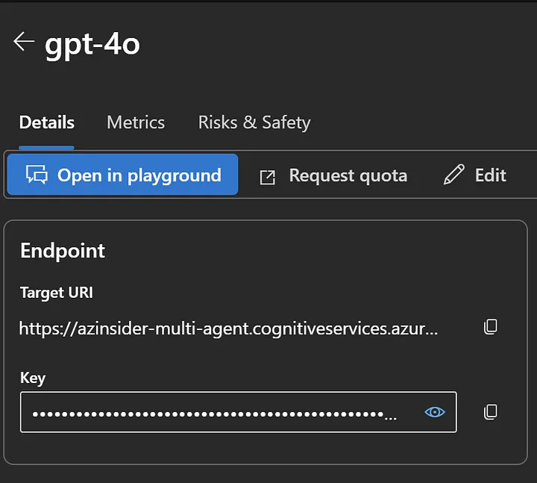Click the external-link icon of Request quota
The height and width of the screenshot is (483, 537).
click(267, 176)
